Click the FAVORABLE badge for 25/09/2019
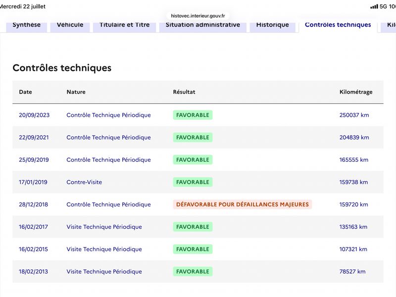396x297 pixels. (193, 160)
